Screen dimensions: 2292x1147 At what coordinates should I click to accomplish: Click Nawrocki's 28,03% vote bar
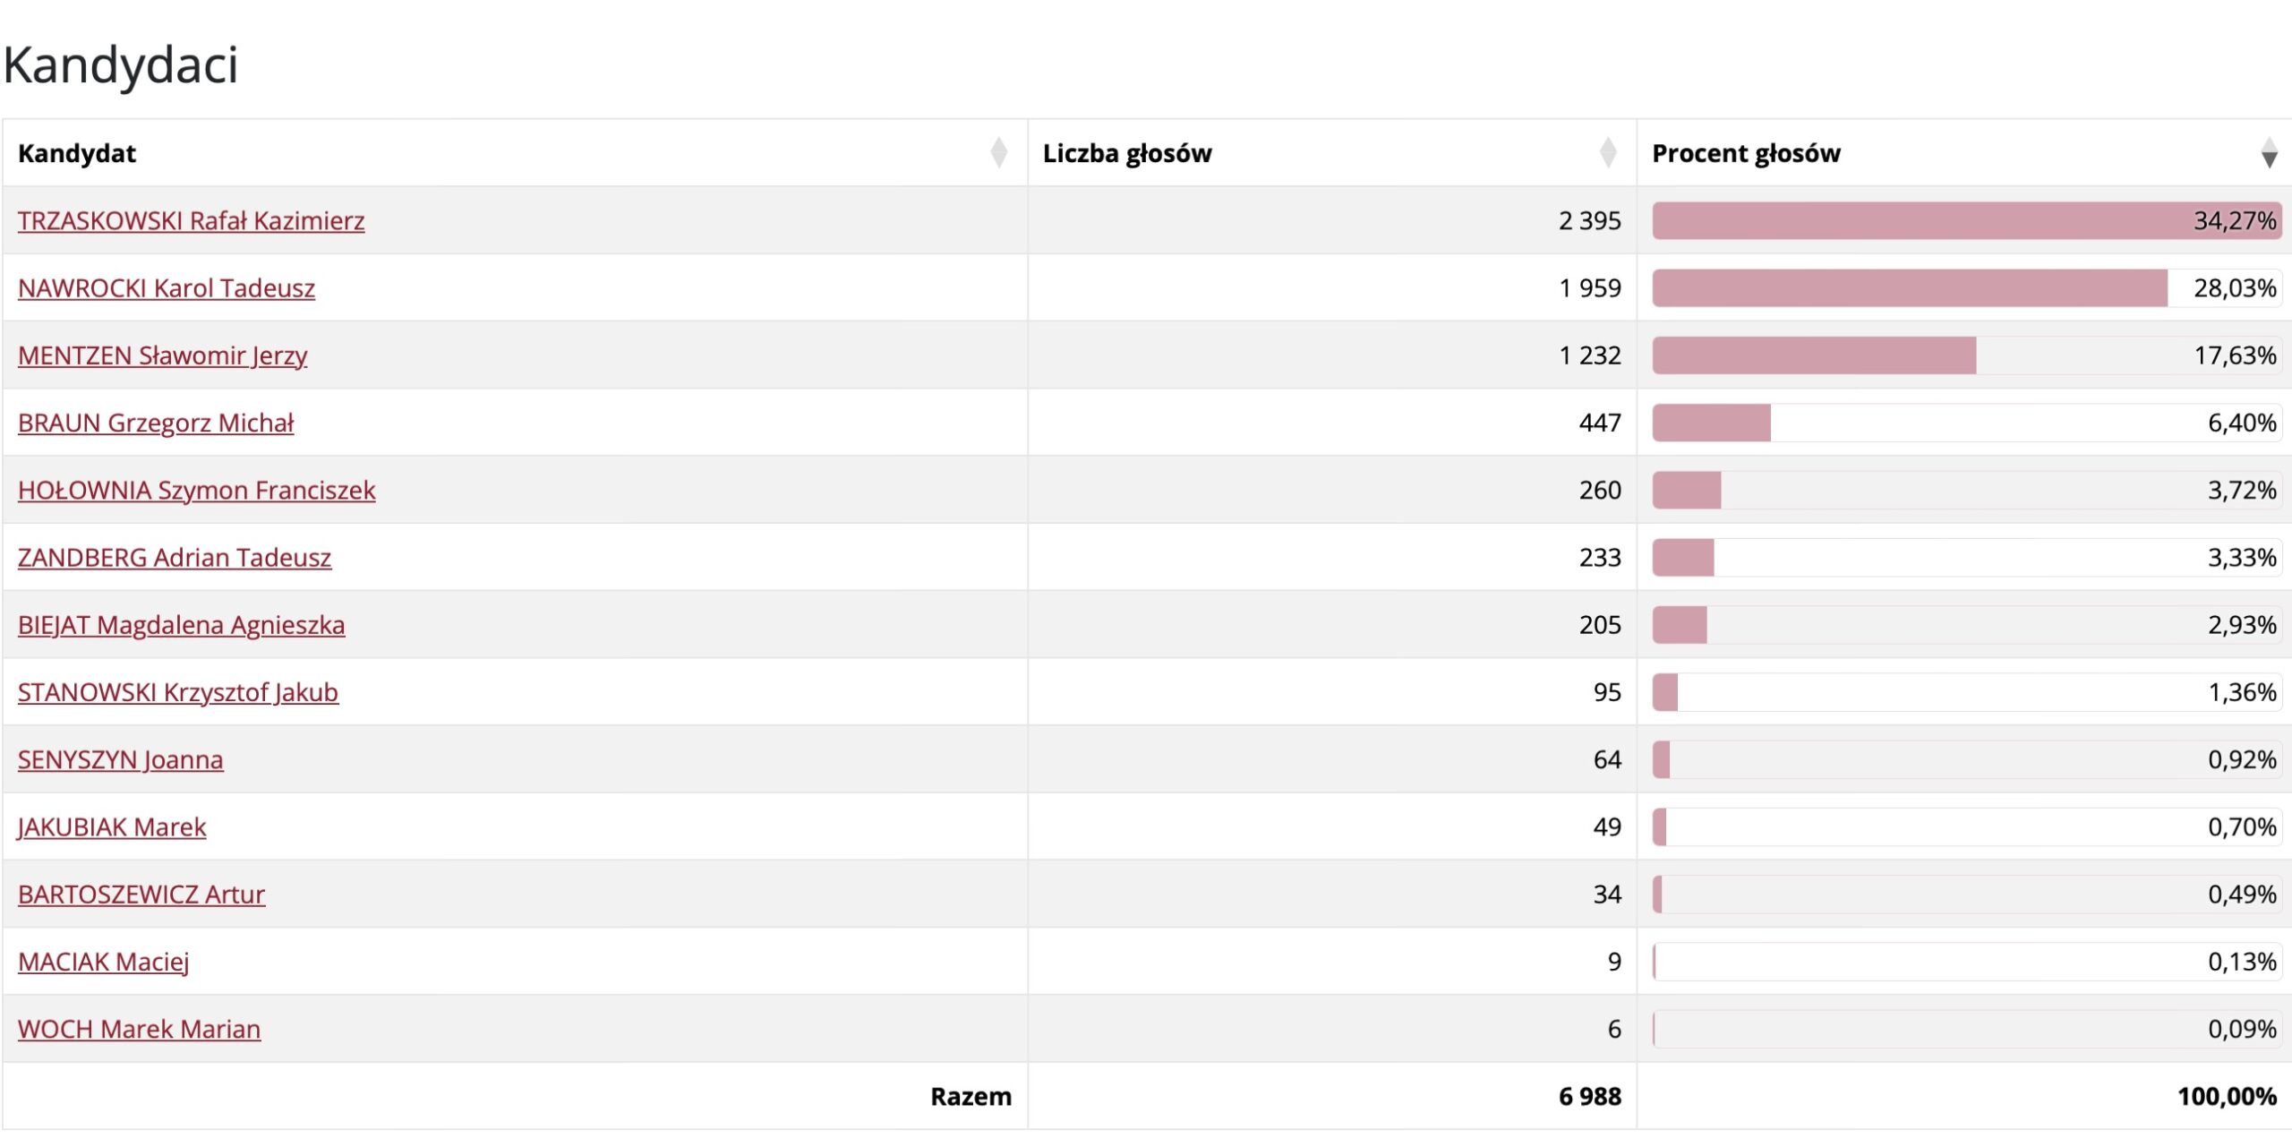pos(1909,288)
